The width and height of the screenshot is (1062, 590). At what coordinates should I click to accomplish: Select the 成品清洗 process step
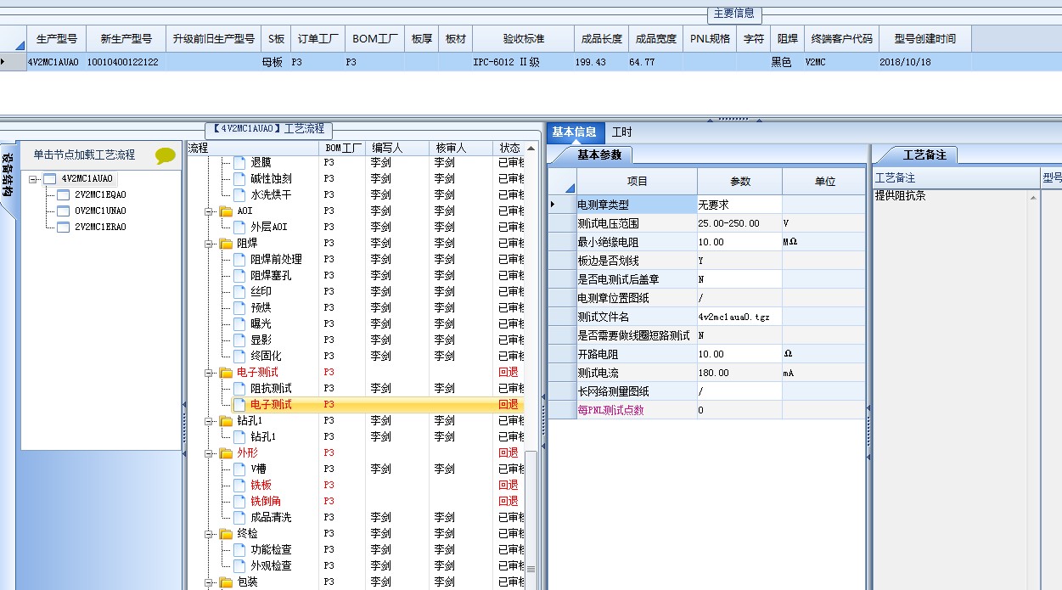[271, 517]
